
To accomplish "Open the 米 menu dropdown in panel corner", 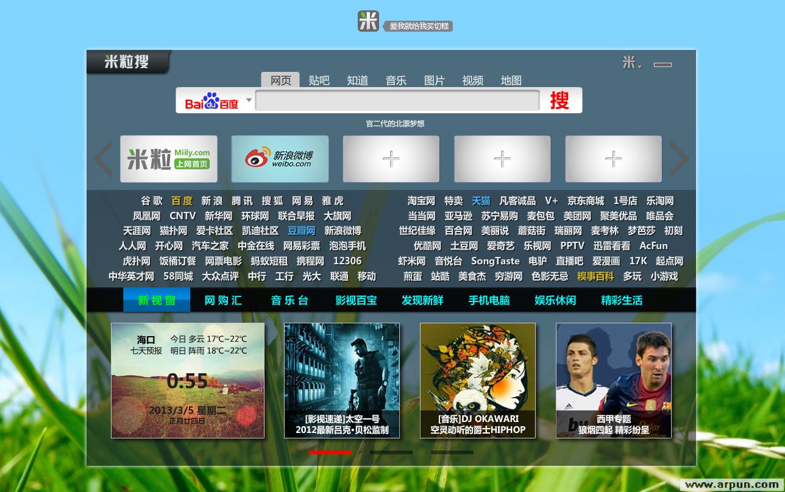I will click(632, 63).
